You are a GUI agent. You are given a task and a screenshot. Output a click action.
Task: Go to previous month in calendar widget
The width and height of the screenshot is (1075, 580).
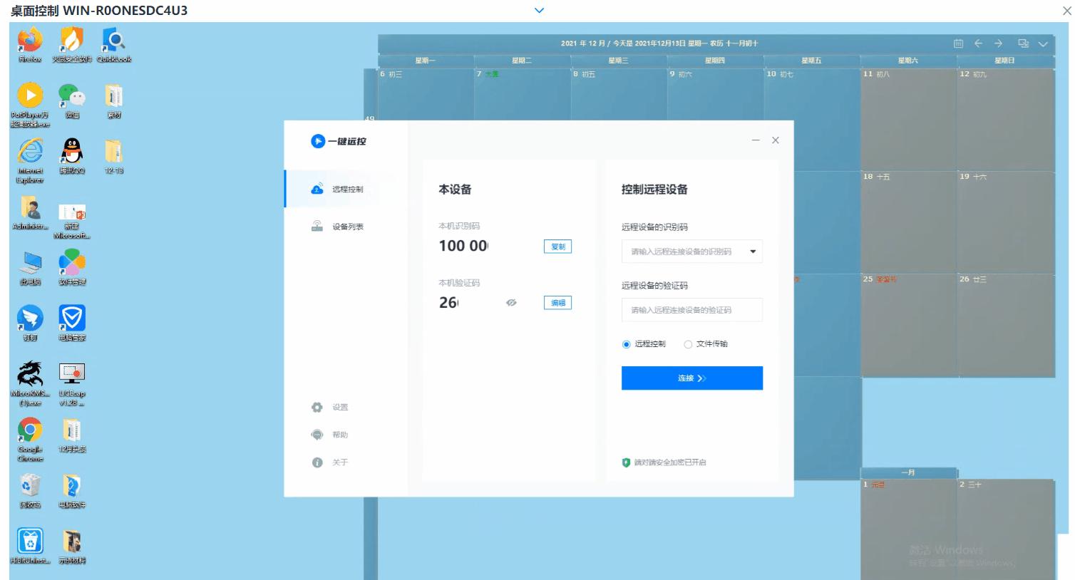tap(978, 43)
